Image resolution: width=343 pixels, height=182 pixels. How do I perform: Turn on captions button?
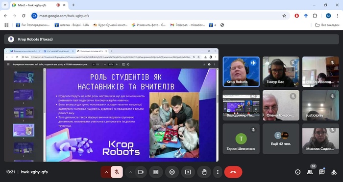click(x=156, y=172)
